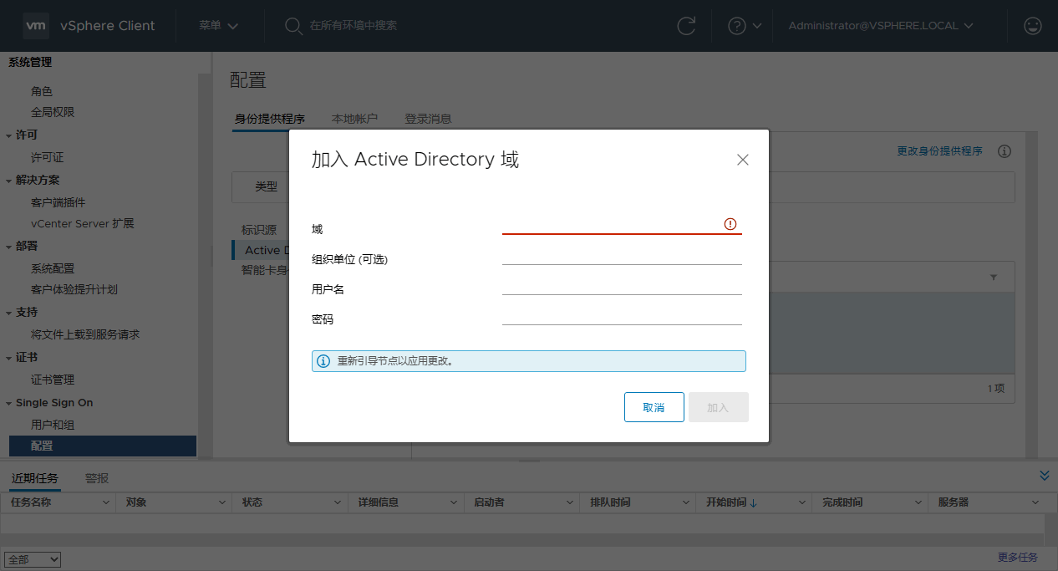This screenshot has width=1058, height=571.
Task: Open the help question mark icon
Action: [x=736, y=26]
